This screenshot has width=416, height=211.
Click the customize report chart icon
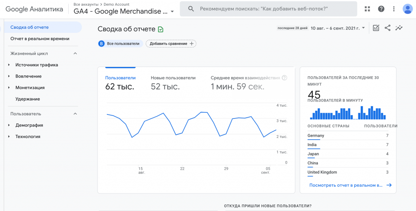pyautogui.click(x=376, y=28)
